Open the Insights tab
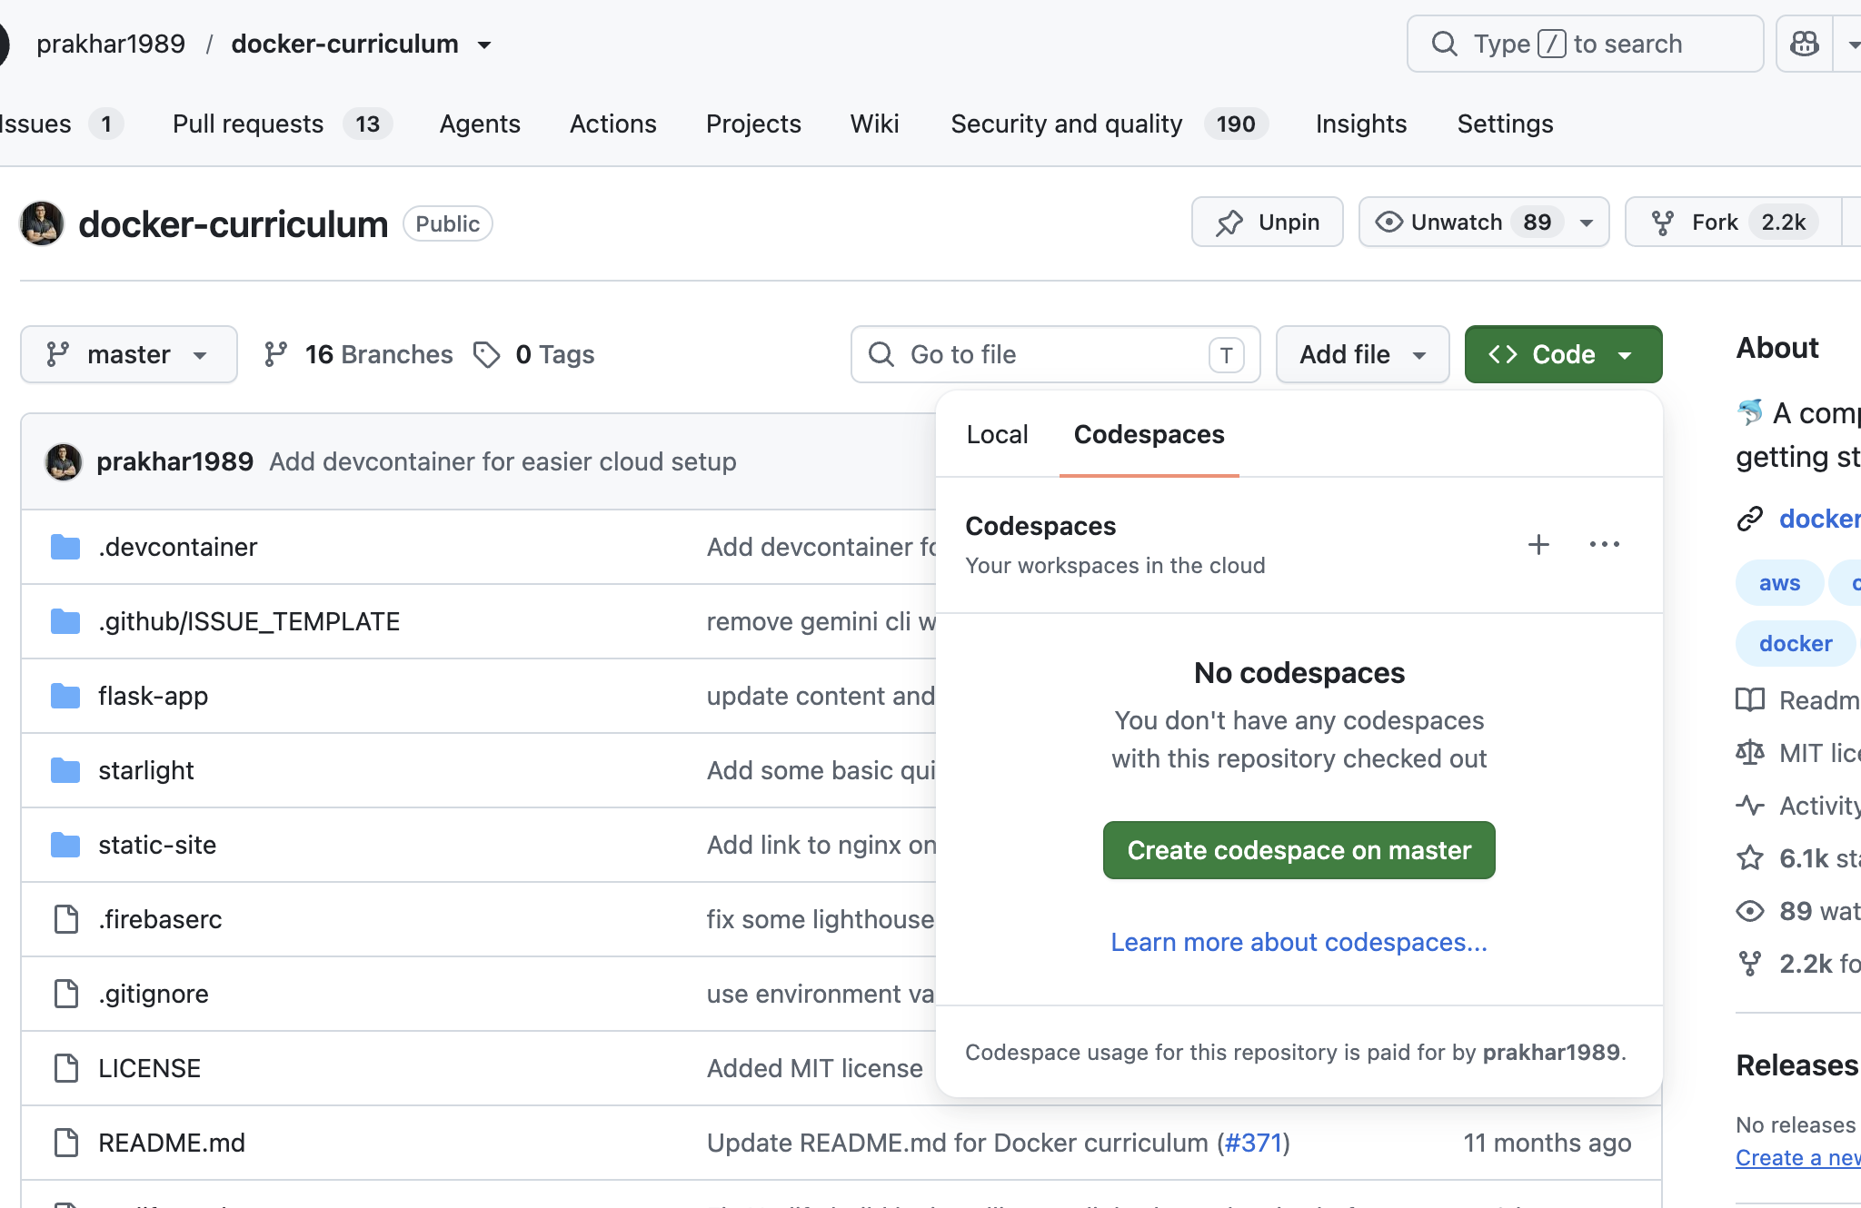Image resolution: width=1861 pixels, height=1208 pixels. click(1361, 124)
